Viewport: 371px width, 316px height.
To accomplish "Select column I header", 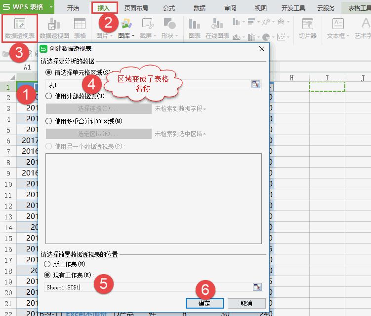I will tap(327, 78).
